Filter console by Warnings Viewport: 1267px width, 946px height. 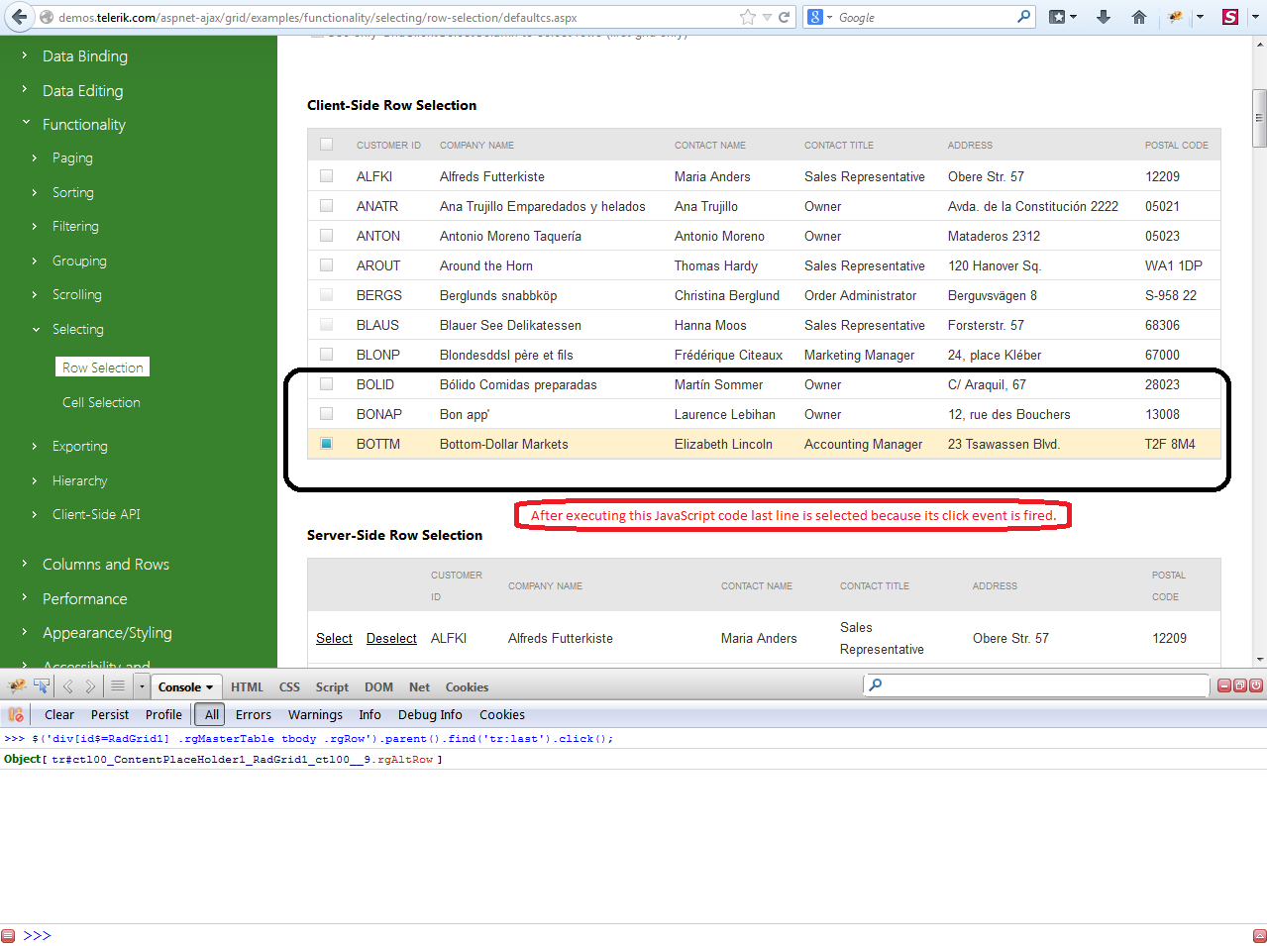coord(315,714)
